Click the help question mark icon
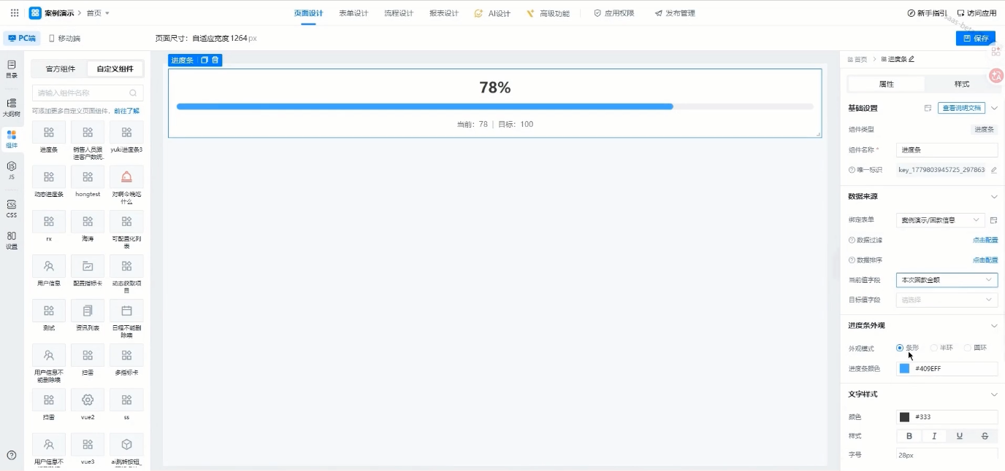 (x=12, y=455)
